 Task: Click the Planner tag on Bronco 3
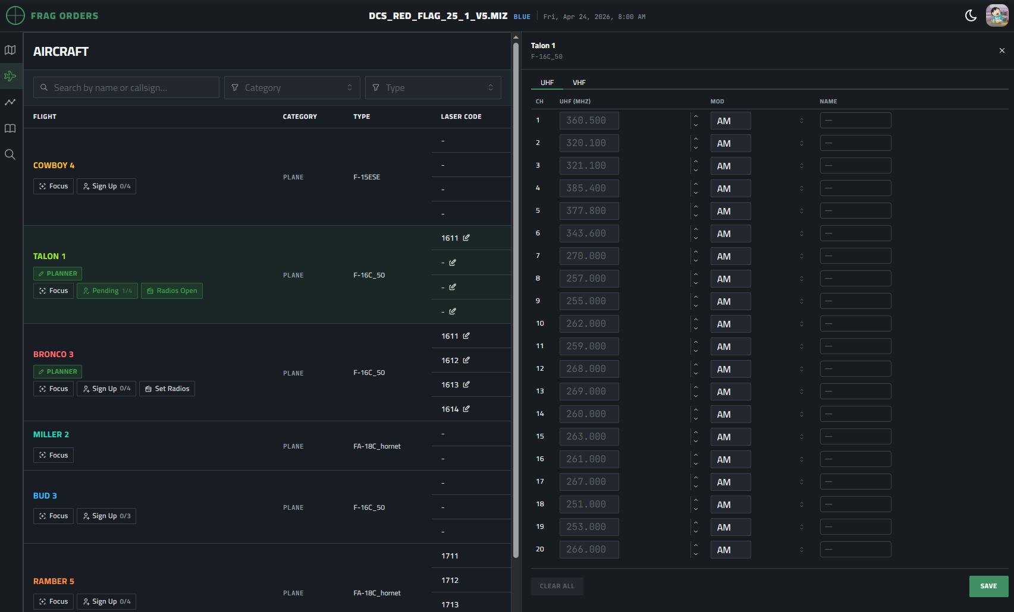[58, 371]
